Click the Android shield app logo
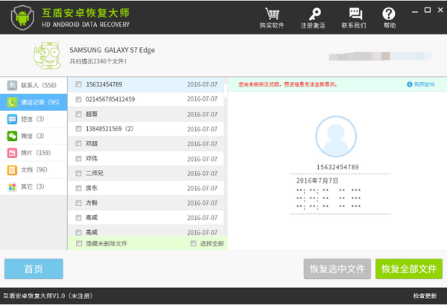 22,17
